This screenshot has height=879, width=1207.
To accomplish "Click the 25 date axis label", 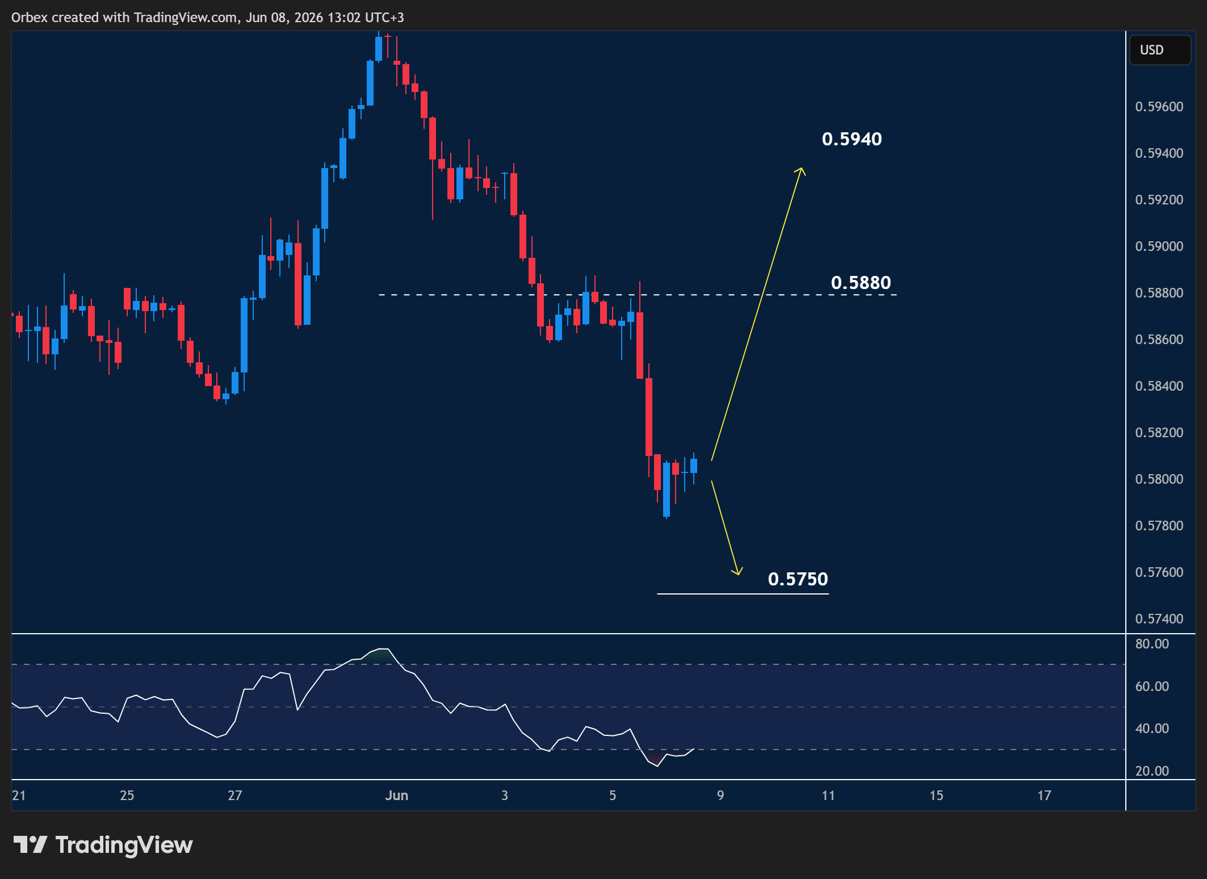I will click(127, 796).
